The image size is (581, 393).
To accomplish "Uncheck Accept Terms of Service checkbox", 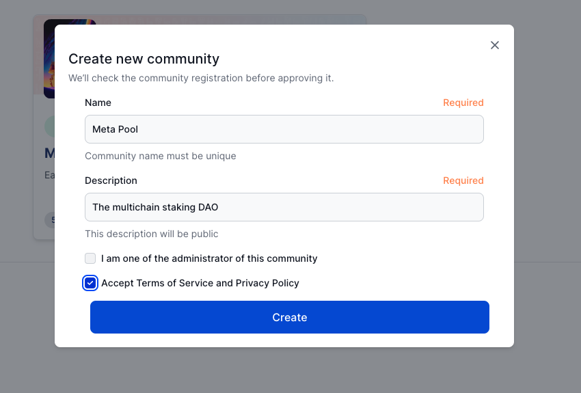I will [x=90, y=283].
